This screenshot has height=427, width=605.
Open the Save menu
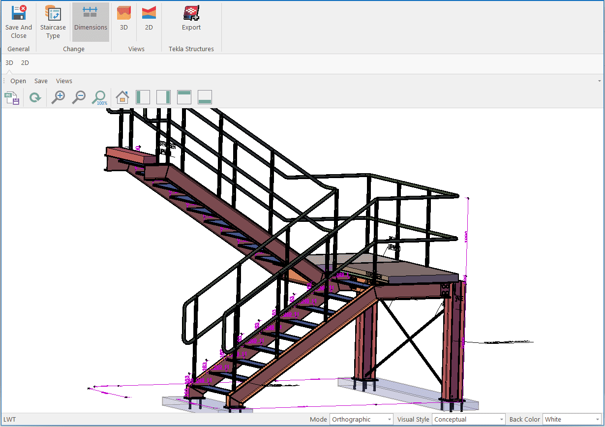(x=41, y=81)
